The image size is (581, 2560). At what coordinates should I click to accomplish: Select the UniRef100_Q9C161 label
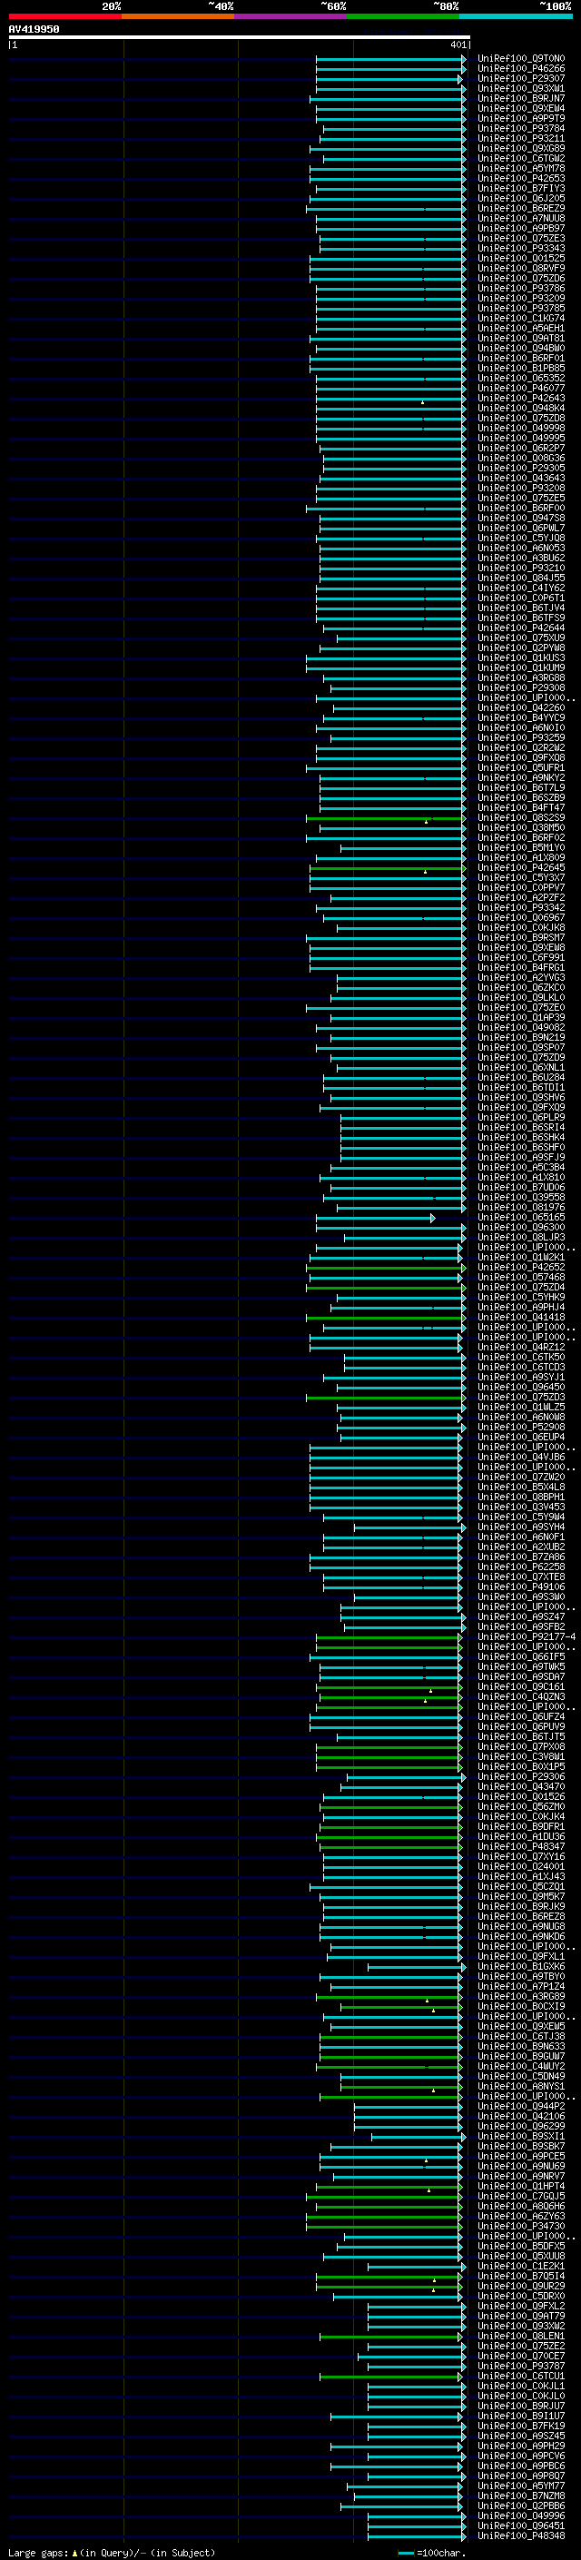(520, 1686)
